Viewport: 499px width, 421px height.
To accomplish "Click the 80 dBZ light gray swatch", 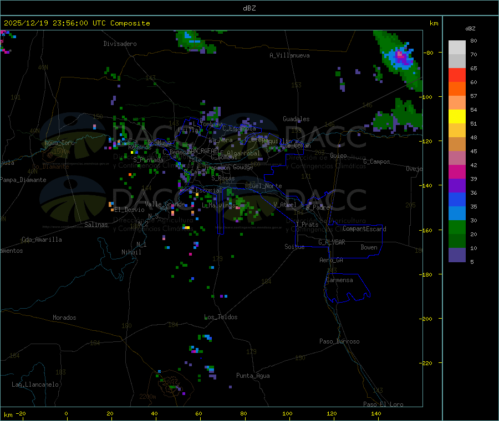I will coord(457,48).
